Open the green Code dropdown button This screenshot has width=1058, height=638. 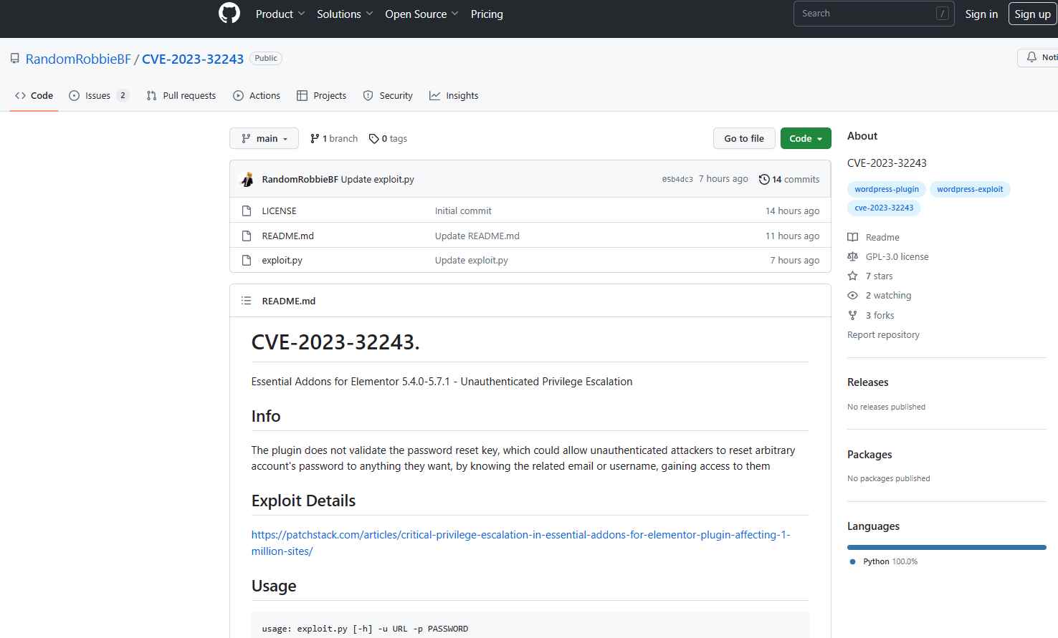click(806, 139)
